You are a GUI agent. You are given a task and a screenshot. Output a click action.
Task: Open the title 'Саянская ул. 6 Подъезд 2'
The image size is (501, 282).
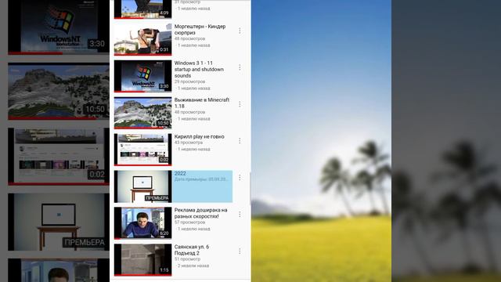(x=191, y=250)
